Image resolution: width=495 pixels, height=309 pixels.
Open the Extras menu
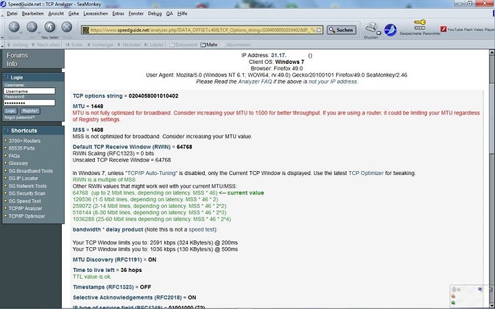click(118, 14)
